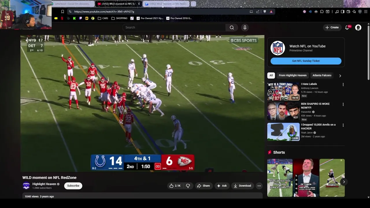Viewport: 370px width, 208px height.
Task: Open a new tab with plus button
Action: coord(193,4)
